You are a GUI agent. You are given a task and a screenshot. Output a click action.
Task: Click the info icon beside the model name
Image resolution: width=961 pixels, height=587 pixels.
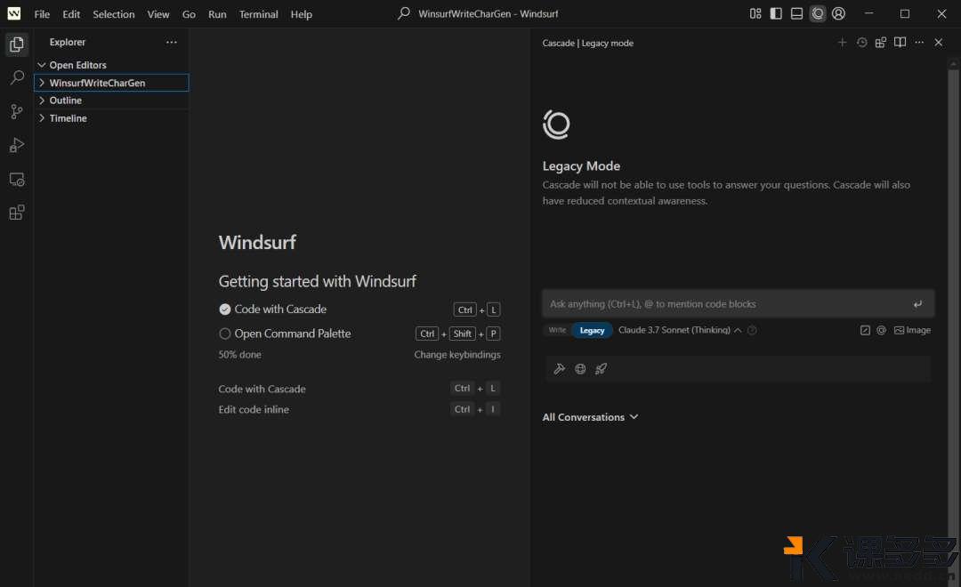click(x=752, y=330)
